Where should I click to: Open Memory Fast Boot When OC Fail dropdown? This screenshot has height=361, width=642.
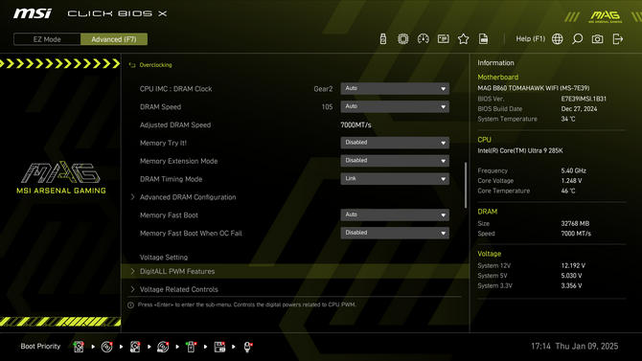coord(395,233)
